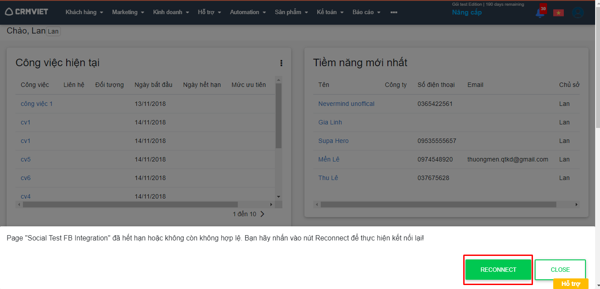Go to next page arrow beside 1 đến 10
The width and height of the screenshot is (600, 289).
pos(262,214)
